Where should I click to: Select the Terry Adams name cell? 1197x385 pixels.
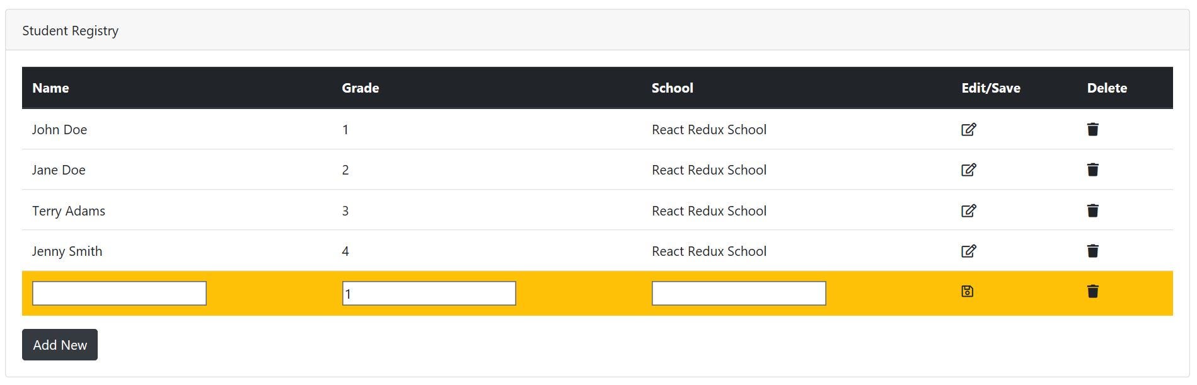(x=69, y=210)
